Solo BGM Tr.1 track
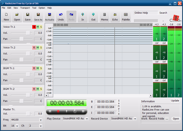The image size is (183, 131). [41, 68]
